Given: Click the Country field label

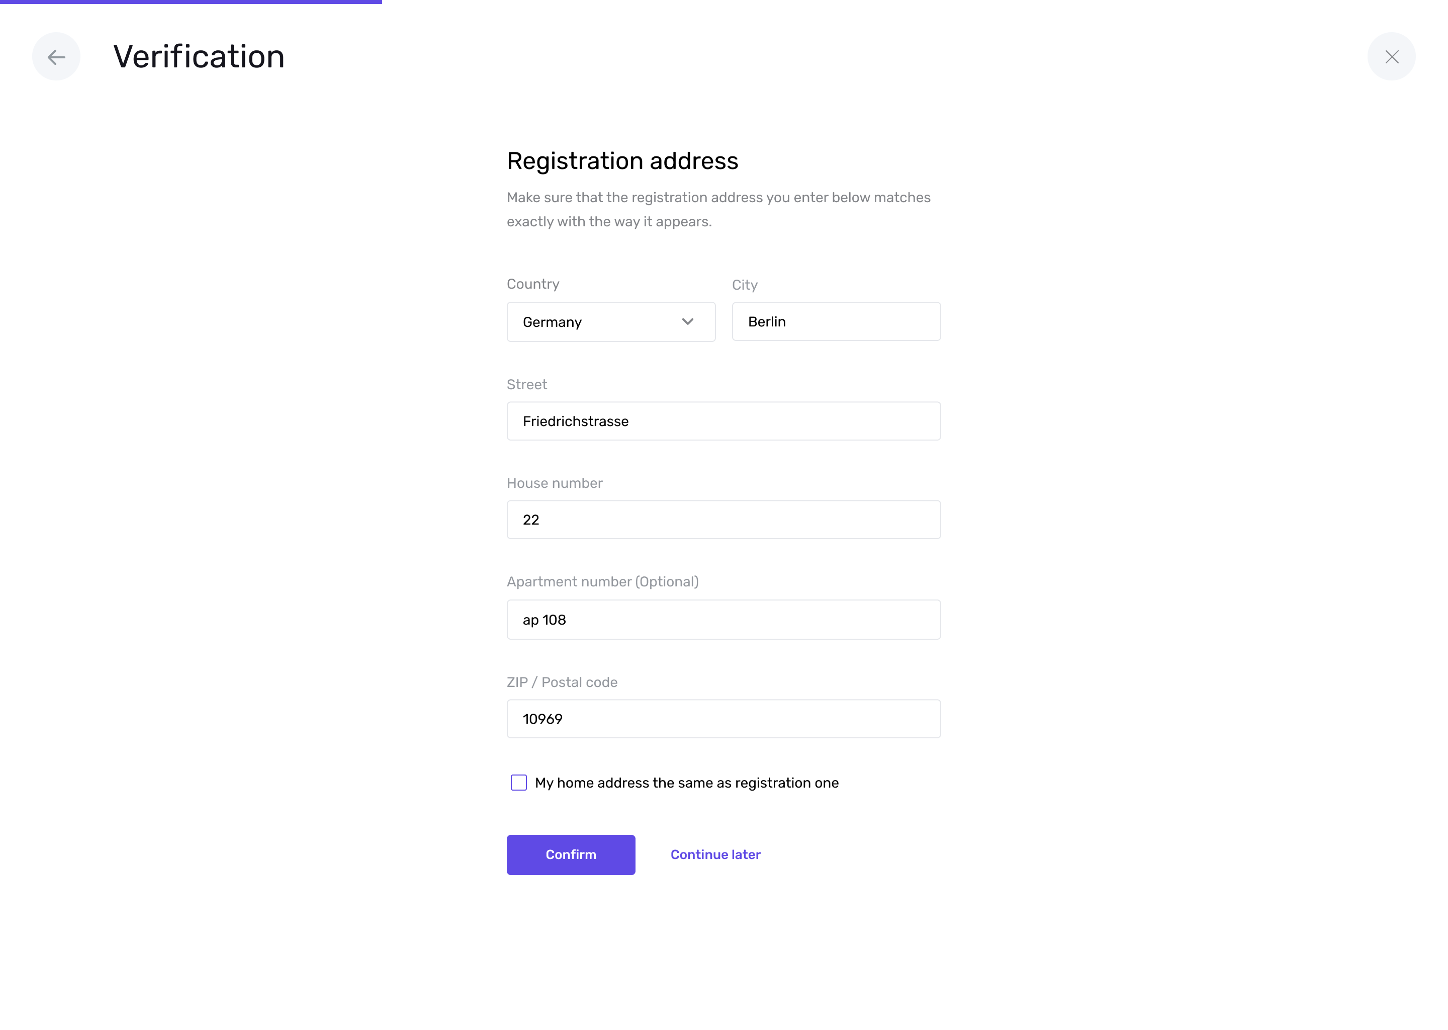Looking at the screenshot, I should point(533,284).
